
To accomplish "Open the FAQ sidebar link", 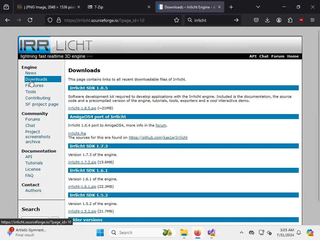I will pyautogui.click(x=29, y=176).
